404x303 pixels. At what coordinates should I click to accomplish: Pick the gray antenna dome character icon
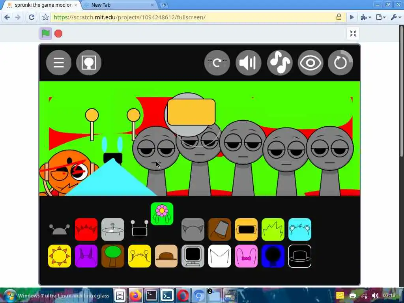pyautogui.click(x=60, y=229)
